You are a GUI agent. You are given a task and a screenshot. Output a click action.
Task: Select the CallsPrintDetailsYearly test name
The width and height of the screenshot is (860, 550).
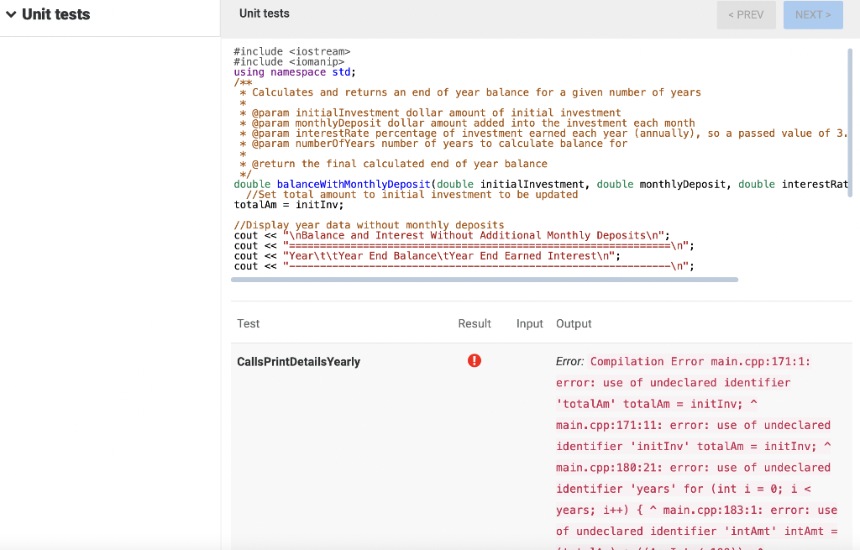pyautogui.click(x=299, y=361)
